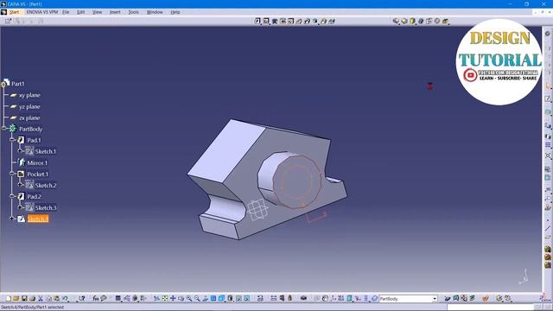553x311 pixels.
Task: Open the Insert menu
Action: click(115, 12)
